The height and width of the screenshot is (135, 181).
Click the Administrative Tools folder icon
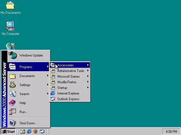[53, 71]
